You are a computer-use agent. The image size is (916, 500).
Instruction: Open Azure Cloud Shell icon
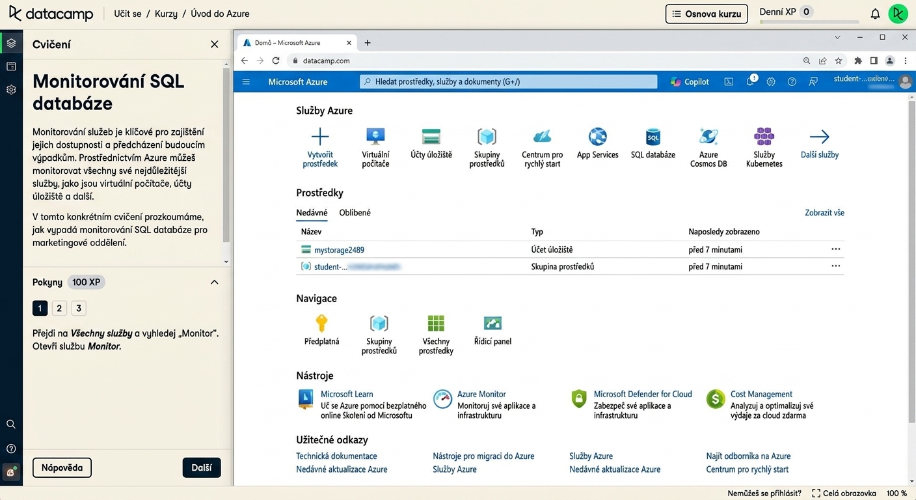pos(729,82)
